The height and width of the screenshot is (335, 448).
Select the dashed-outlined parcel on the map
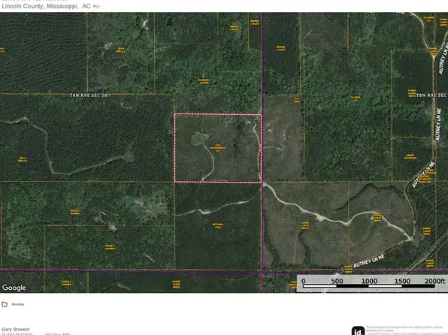(218, 148)
